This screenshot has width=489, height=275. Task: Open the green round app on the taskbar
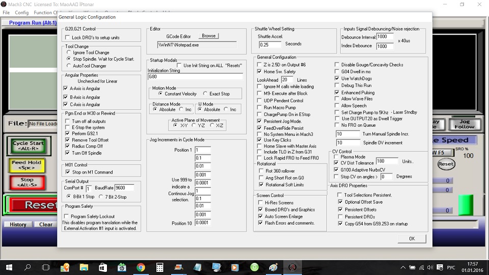(x=255, y=267)
